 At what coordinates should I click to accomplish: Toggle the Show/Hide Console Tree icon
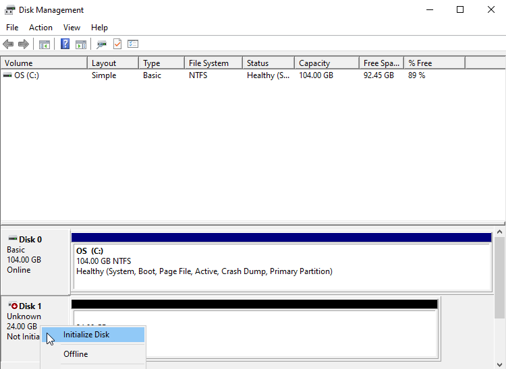(x=45, y=44)
